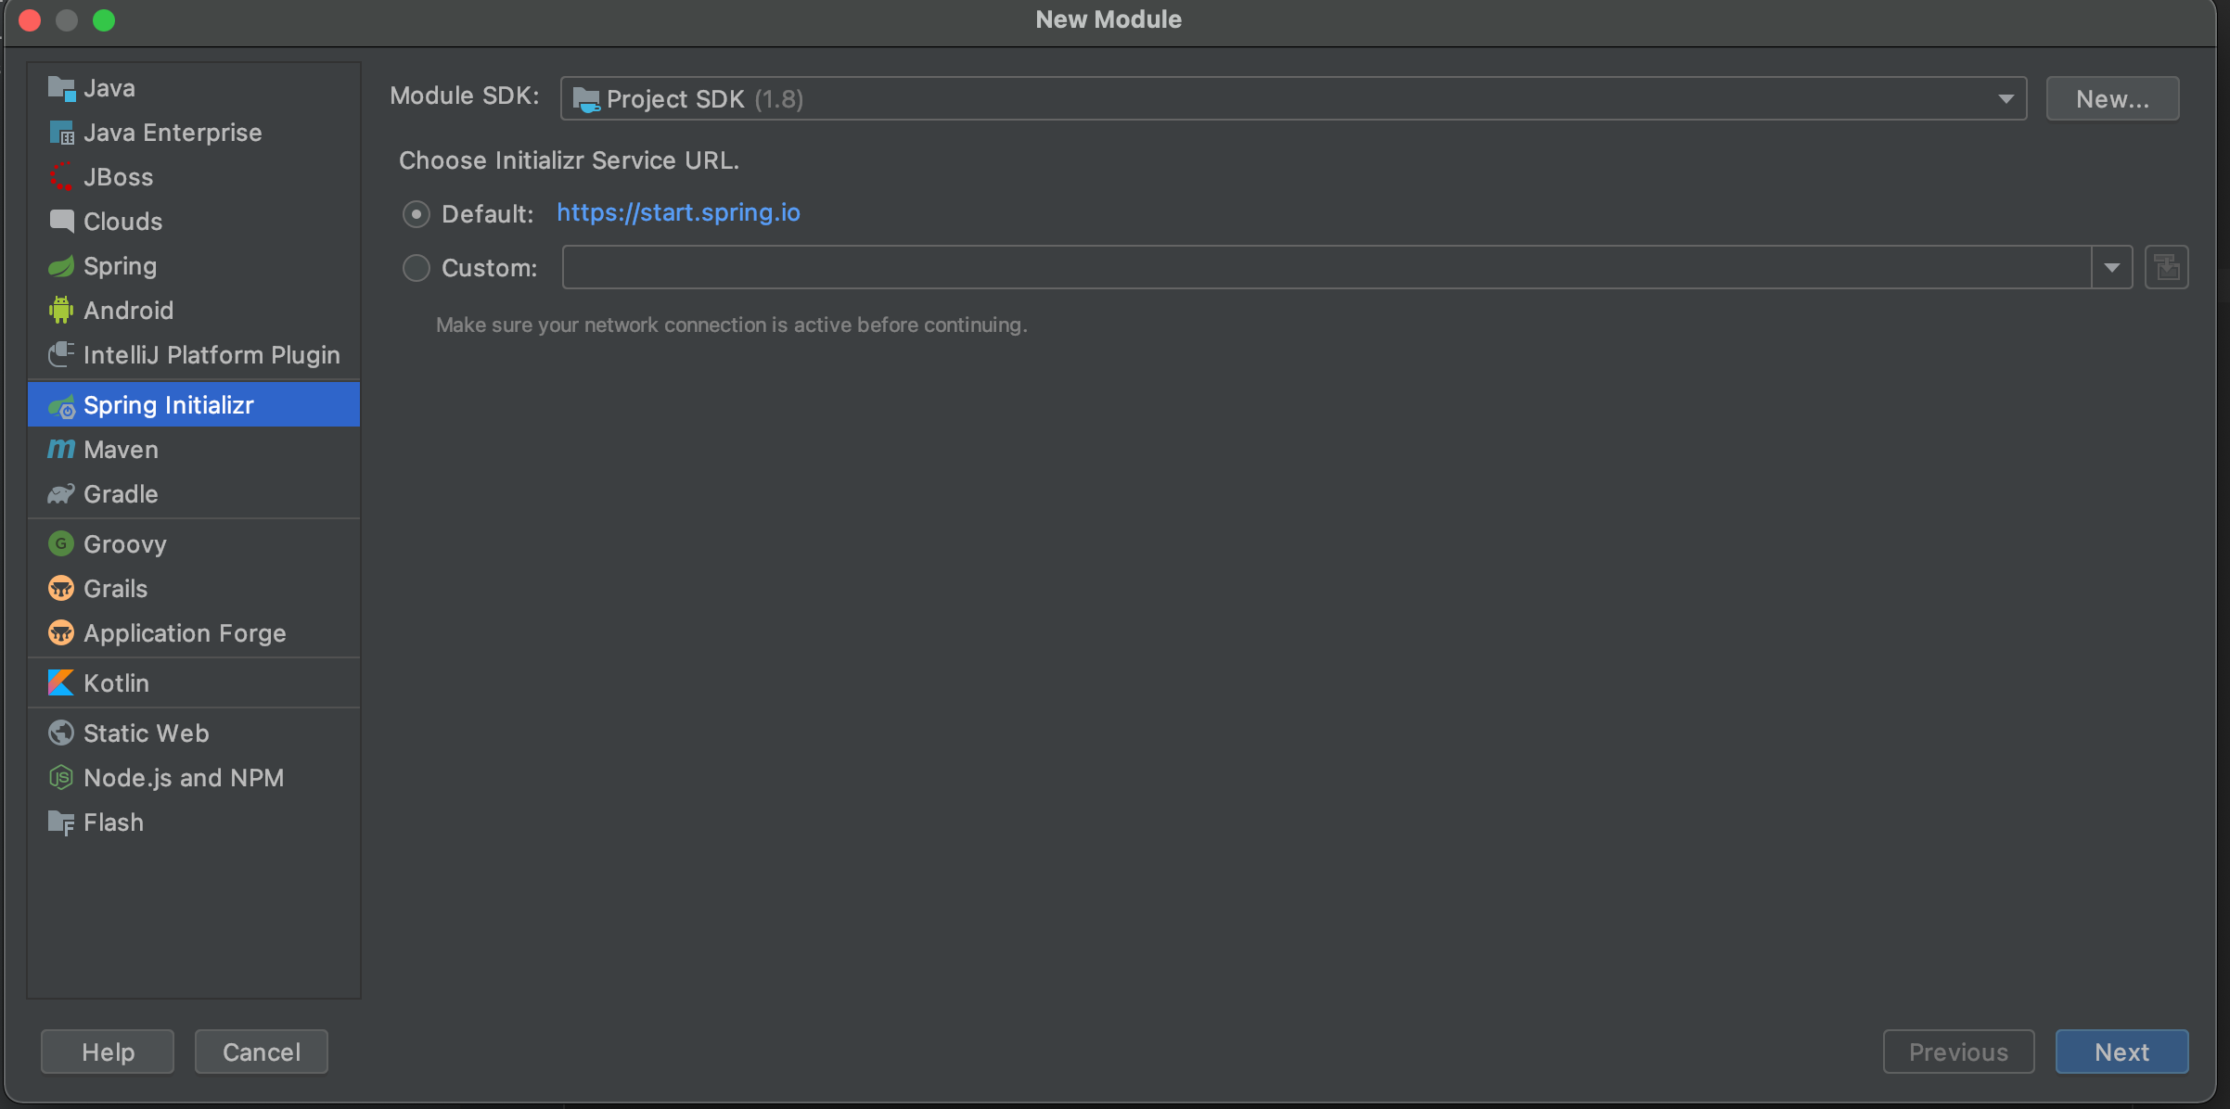Screen dimensions: 2230x1109
Task: Select Spring in the module list
Action: 194,266
